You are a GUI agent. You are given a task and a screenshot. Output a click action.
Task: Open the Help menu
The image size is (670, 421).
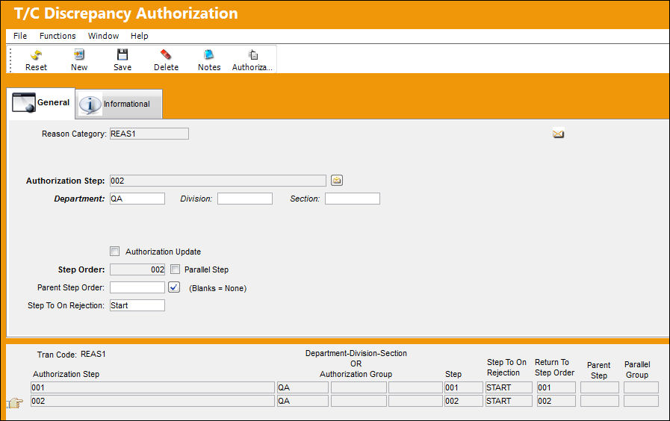click(x=139, y=36)
